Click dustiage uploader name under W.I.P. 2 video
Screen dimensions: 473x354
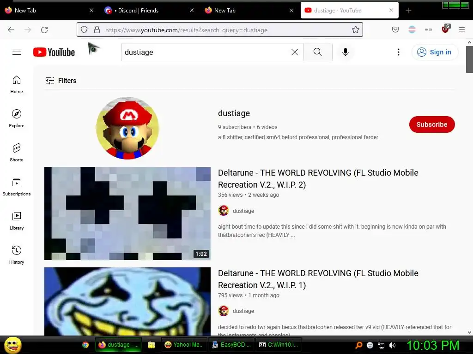(243, 211)
